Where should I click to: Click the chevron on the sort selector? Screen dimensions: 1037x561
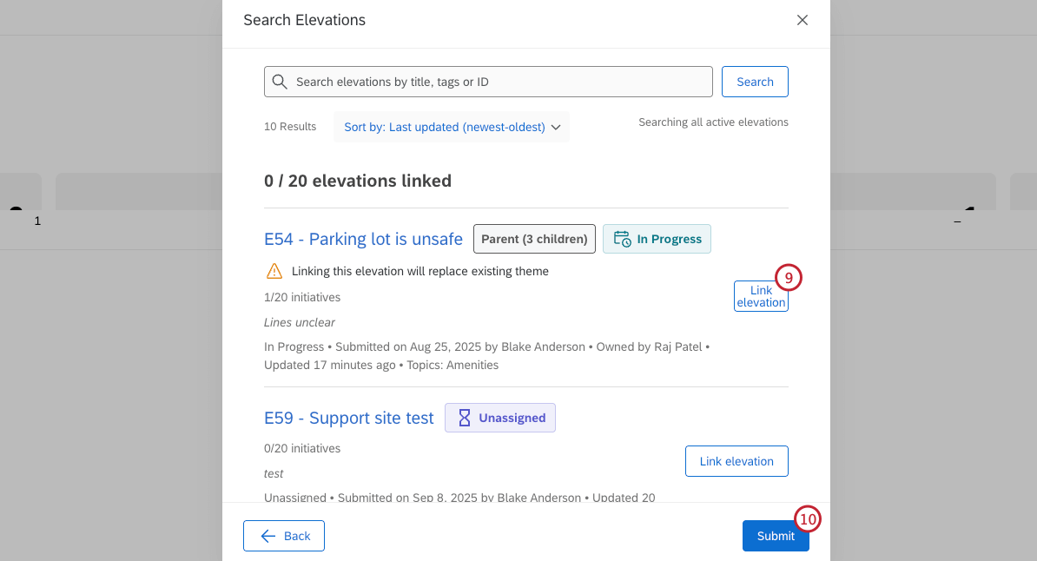point(556,127)
